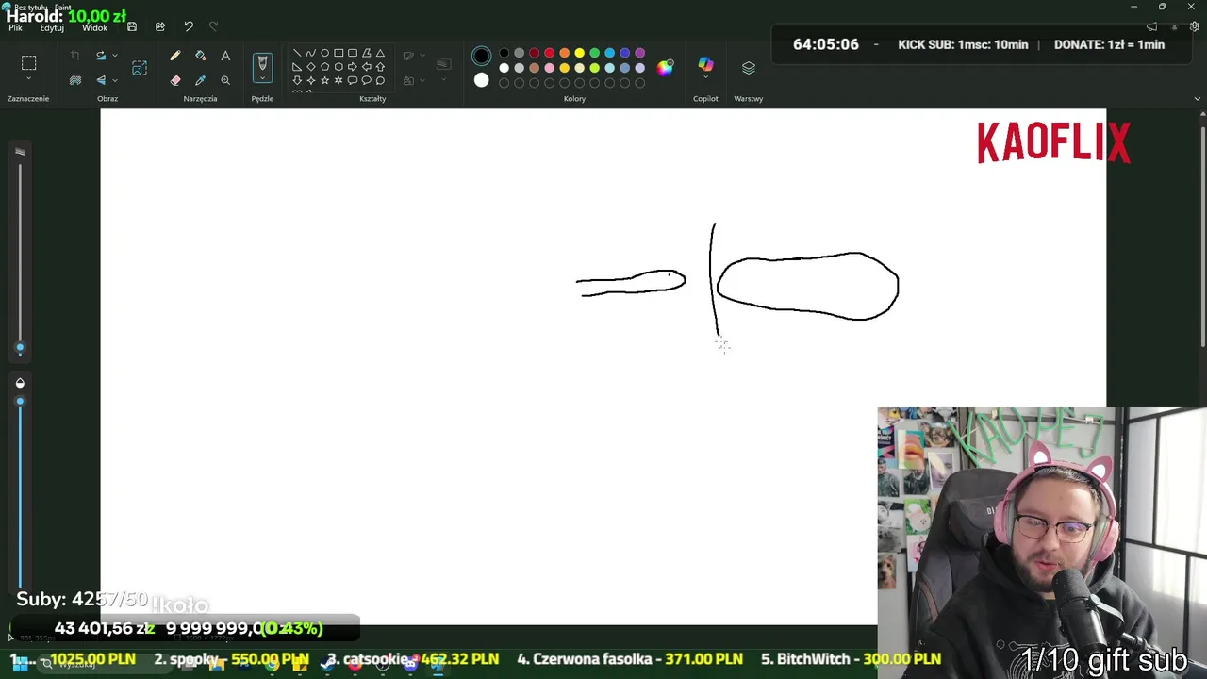This screenshot has width=1207, height=679.
Task: Select the Eraser tool
Action: (x=175, y=80)
